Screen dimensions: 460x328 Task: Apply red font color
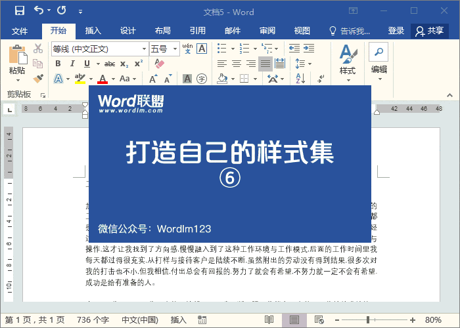(103, 79)
